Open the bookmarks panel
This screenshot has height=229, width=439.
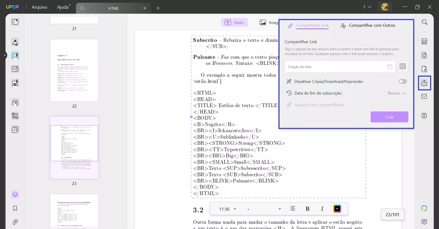pyautogui.click(x=15, y=208)
